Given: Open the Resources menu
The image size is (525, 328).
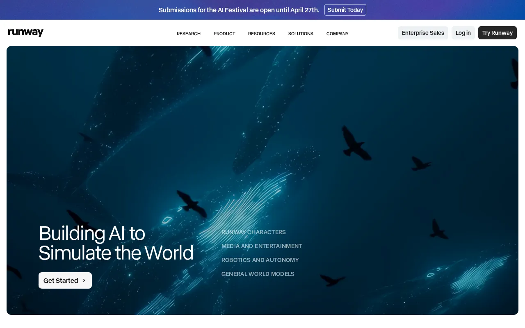Looking at the screenshot, I should [262, 34].
